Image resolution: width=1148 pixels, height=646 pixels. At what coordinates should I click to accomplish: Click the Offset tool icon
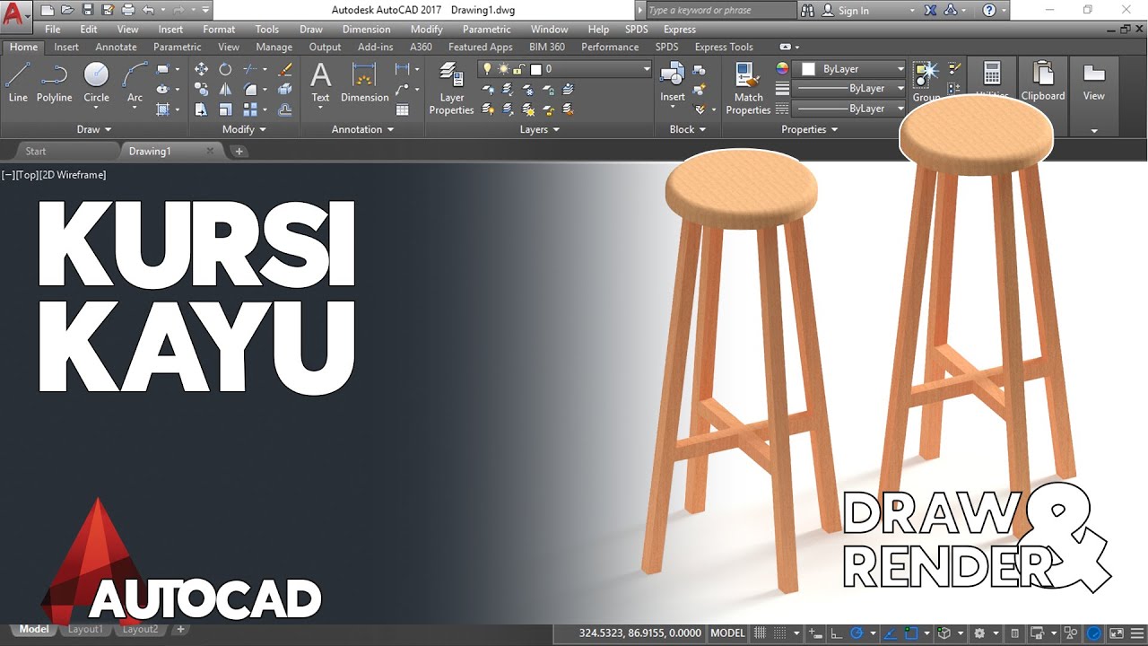(285, 109)
